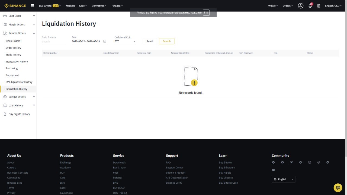Click the Search button
Screen dimensions: 347x195
pyautogui.click(x=166, y=41)
